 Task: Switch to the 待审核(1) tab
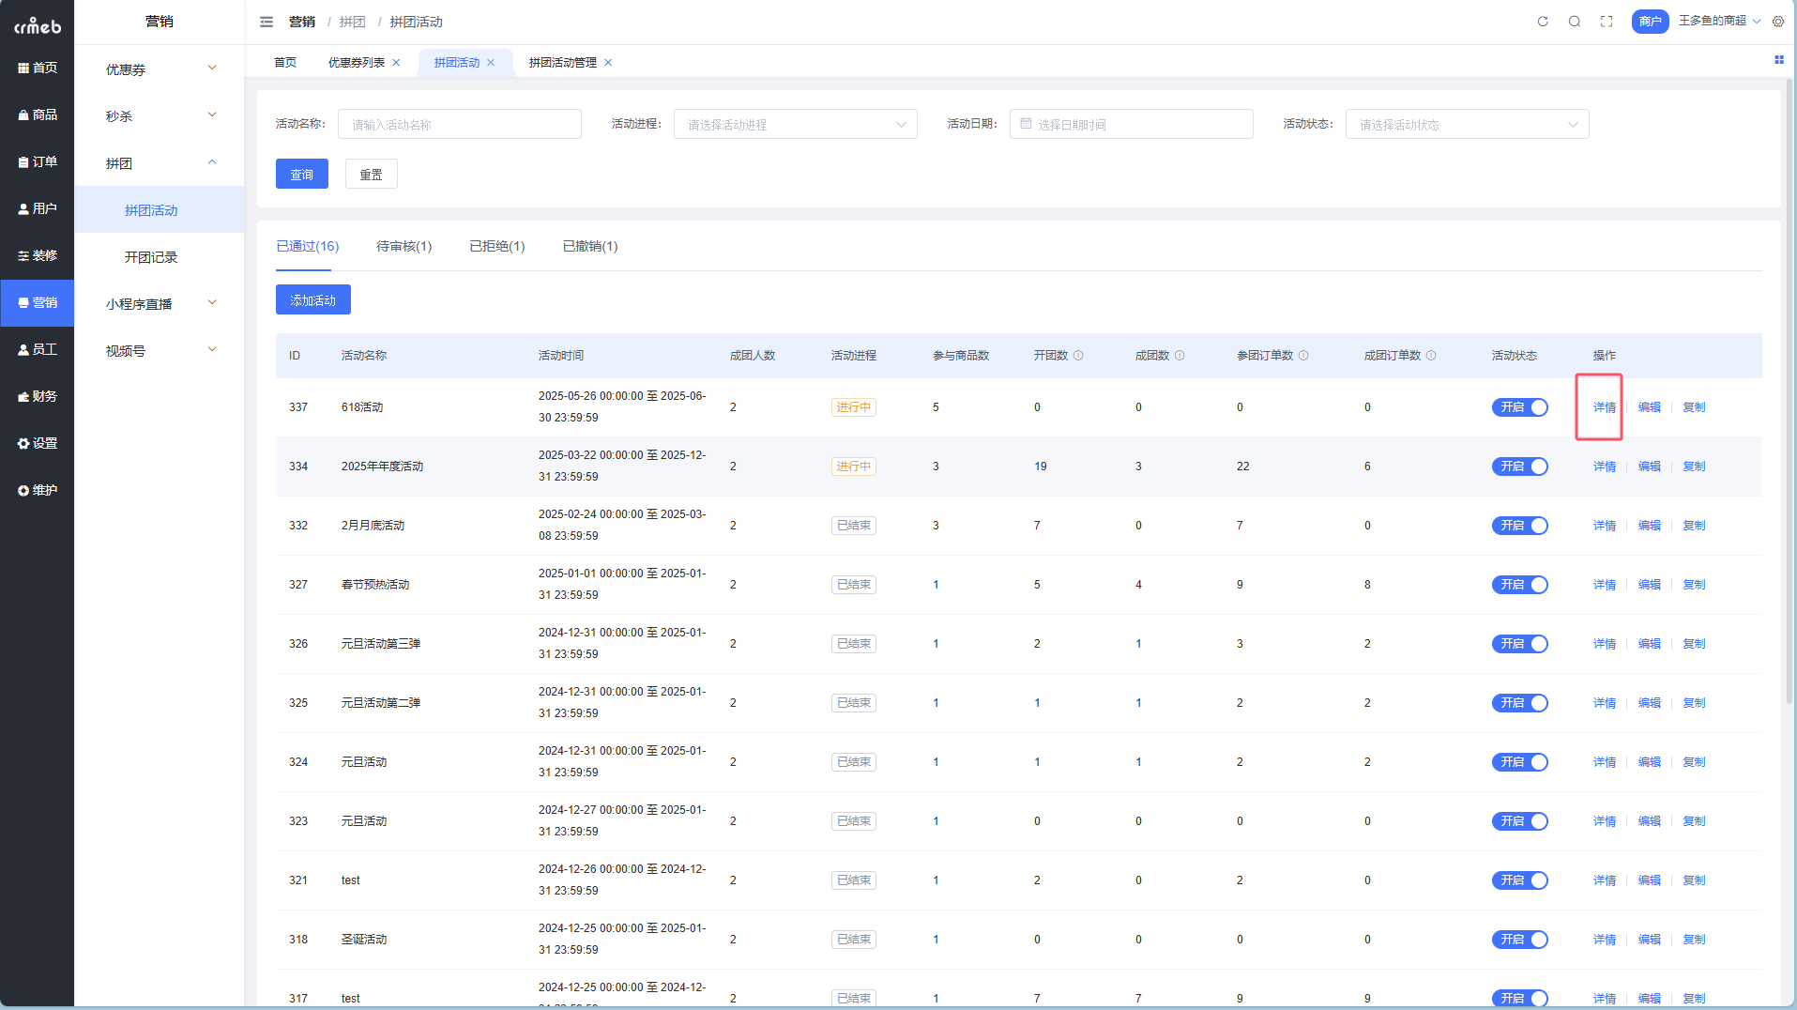[x=404, y=246]
